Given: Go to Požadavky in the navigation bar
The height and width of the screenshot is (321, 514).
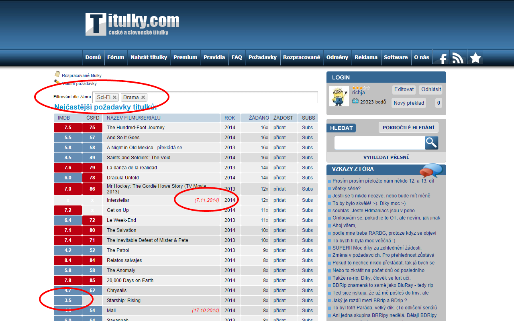Looking at the screenshot, I should point(263,57).
